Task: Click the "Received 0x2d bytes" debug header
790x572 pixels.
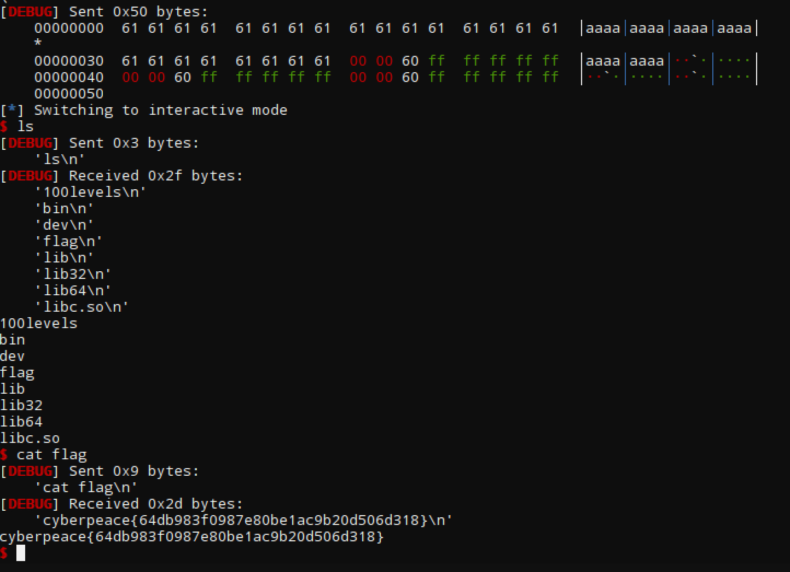Action: point(156,504)
